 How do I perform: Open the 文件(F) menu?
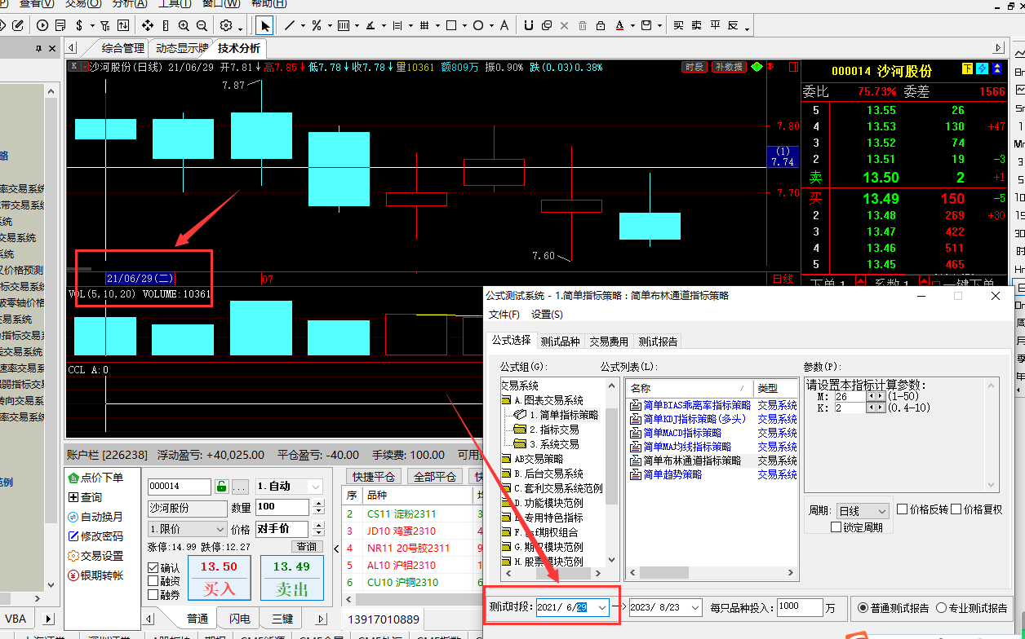pos(504,315)
